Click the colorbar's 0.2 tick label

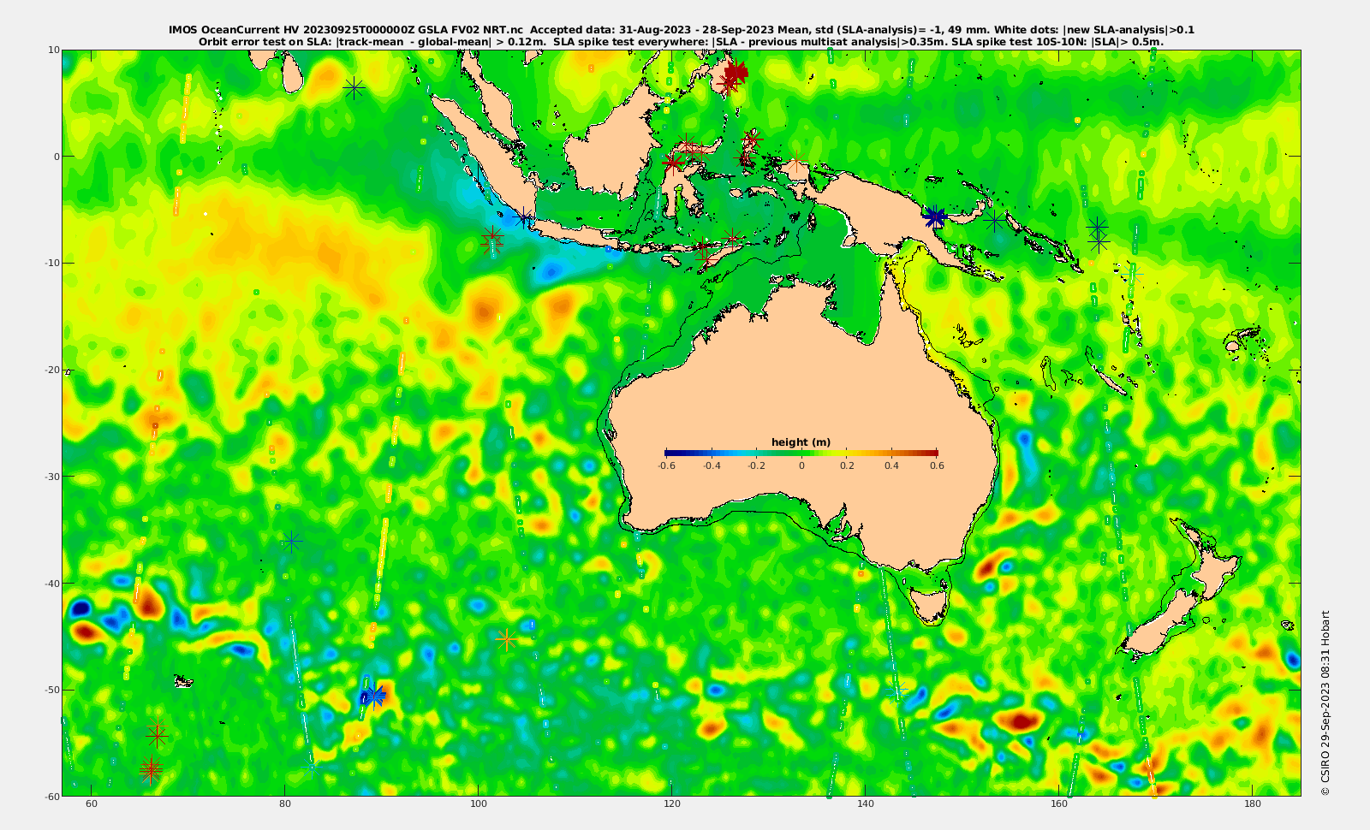pos(847,465)
